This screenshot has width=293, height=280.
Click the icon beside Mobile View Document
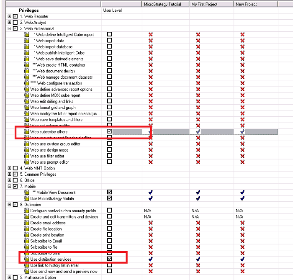pyautogui.click(x=26, y=192)
